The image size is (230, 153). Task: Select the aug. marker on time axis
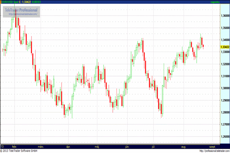coord(184,146)
